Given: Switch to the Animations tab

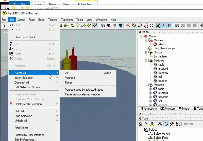Looking at the screenshot, I should (x=149, y=109).
